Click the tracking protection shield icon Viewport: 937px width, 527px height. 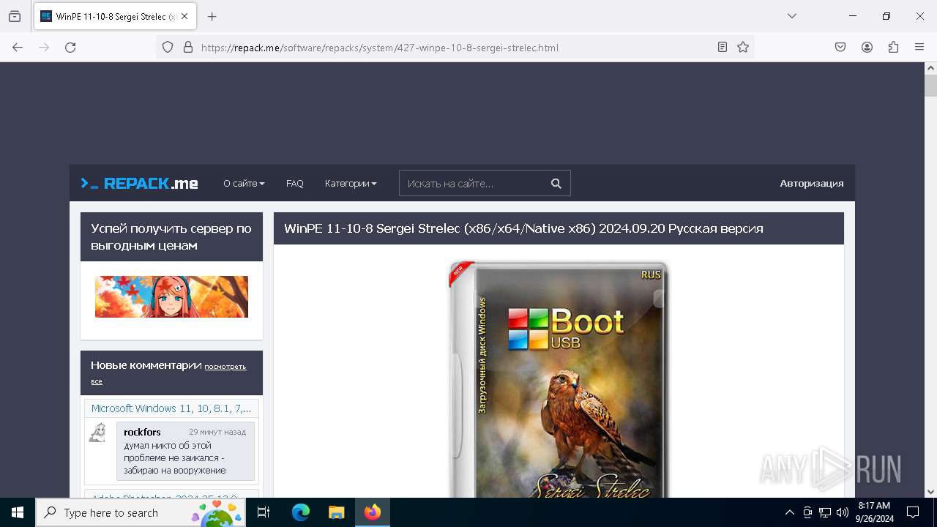(168, 47)
